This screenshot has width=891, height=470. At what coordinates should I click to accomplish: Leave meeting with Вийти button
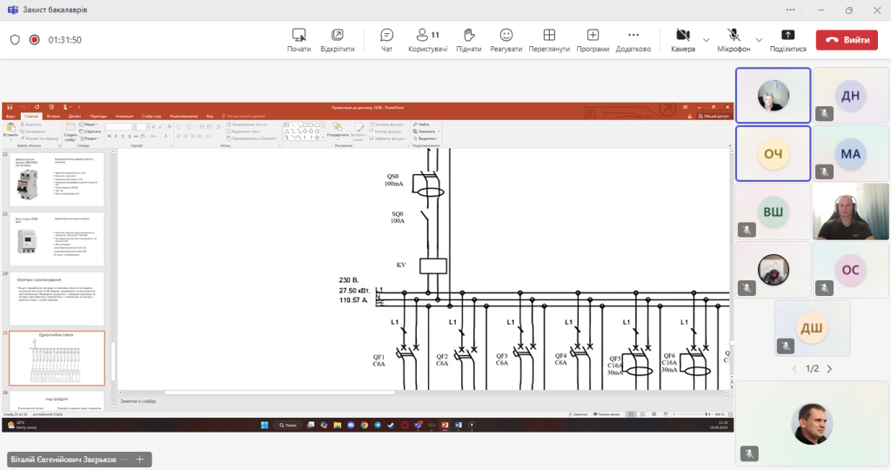click(847, 39)
